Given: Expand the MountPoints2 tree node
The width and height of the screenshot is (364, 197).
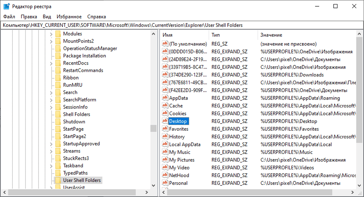Looking at the screenshot, I should tap(51, 41).
